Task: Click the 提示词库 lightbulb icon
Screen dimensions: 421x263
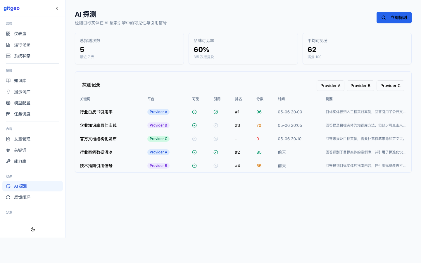Action: (8, 92)
